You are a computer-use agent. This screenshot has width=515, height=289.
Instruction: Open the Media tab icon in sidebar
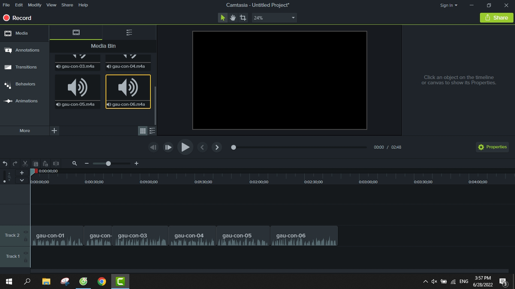pos(8,33)
